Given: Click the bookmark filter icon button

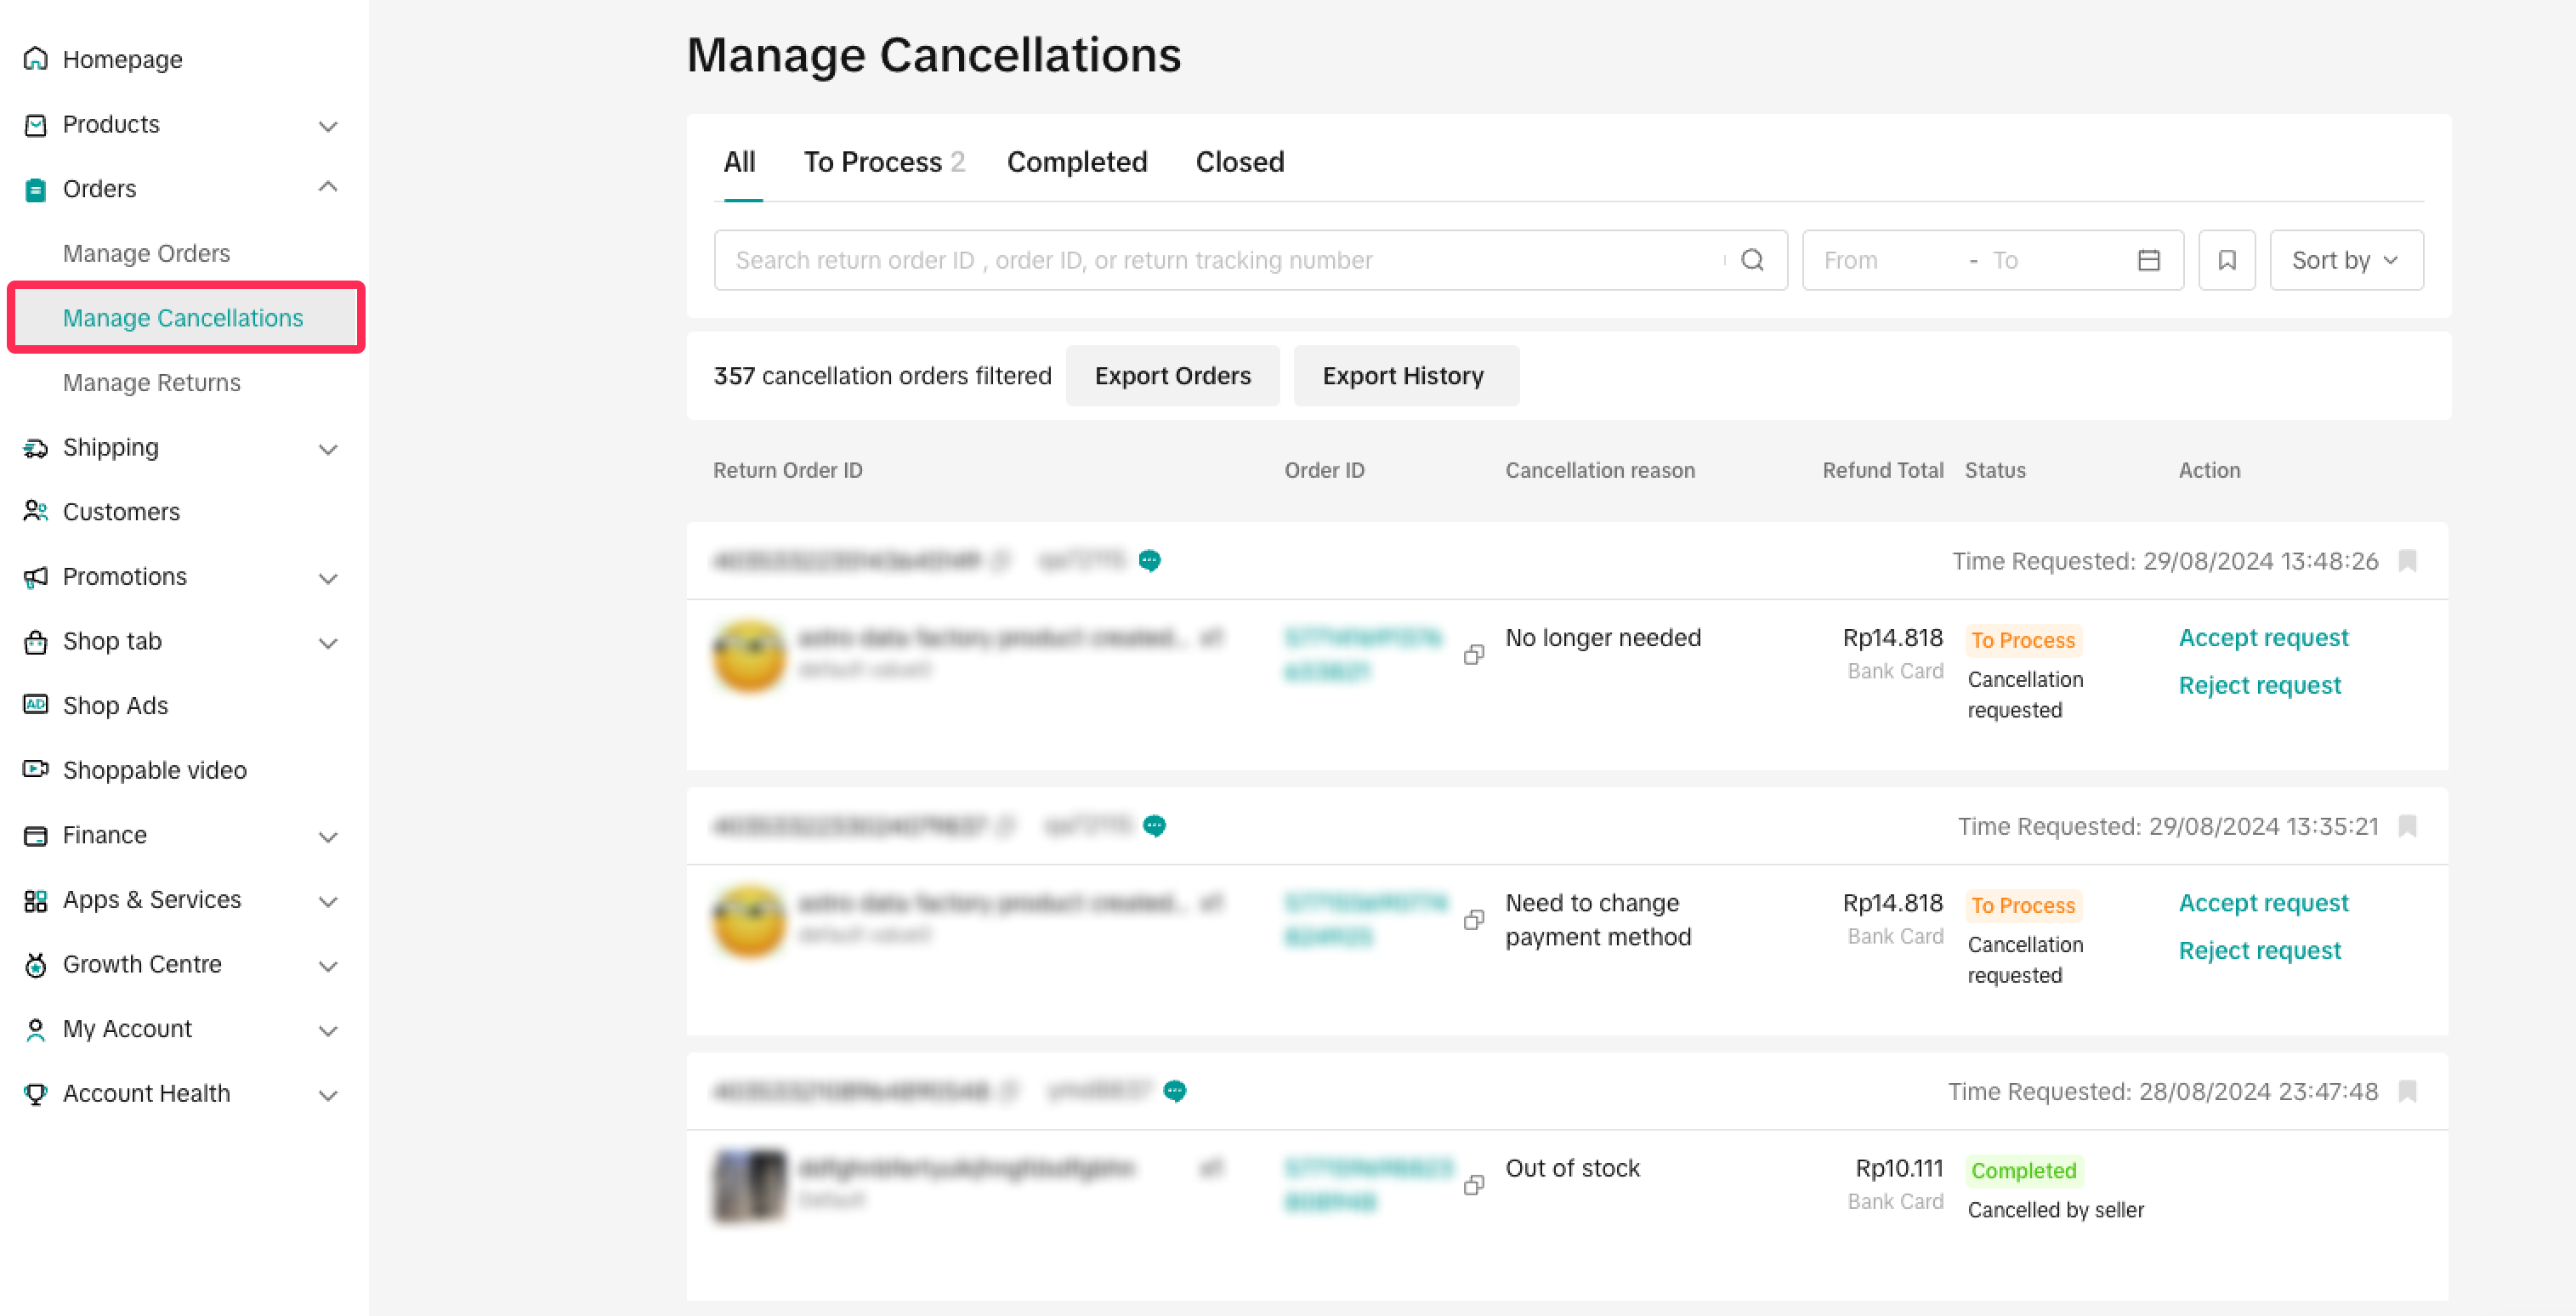Looking at the screenshot, I should pyautogui.click(x=2226, y=260).
